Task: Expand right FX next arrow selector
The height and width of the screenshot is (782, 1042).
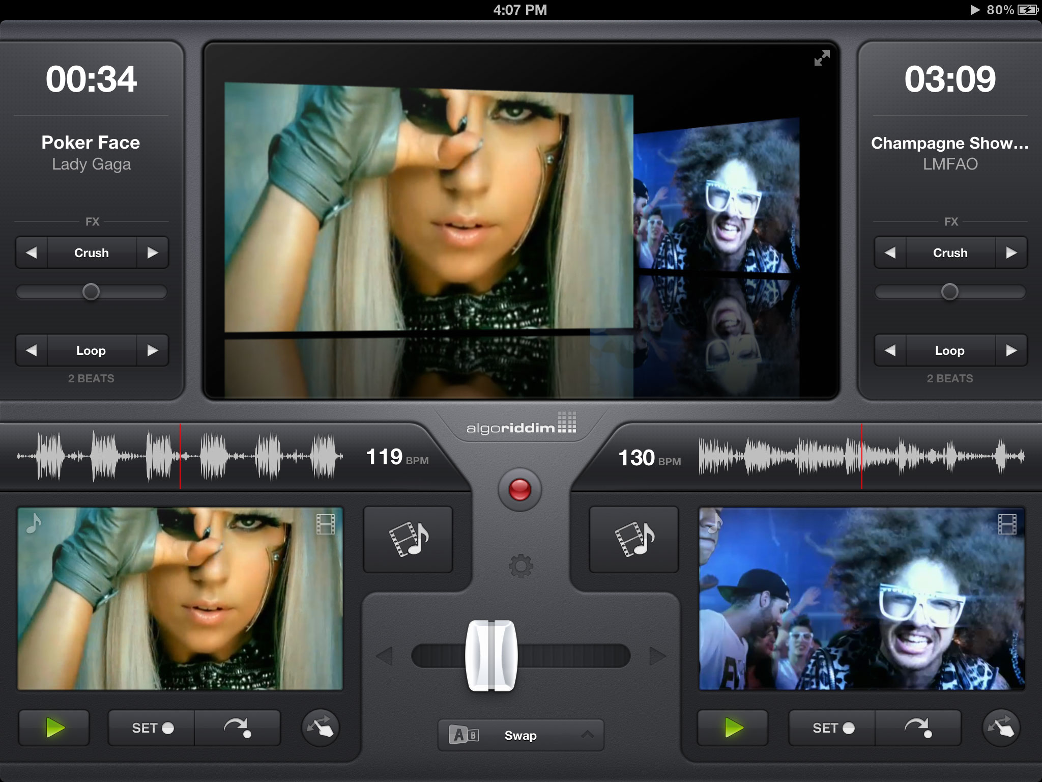Action: [x=1011, y=253]
